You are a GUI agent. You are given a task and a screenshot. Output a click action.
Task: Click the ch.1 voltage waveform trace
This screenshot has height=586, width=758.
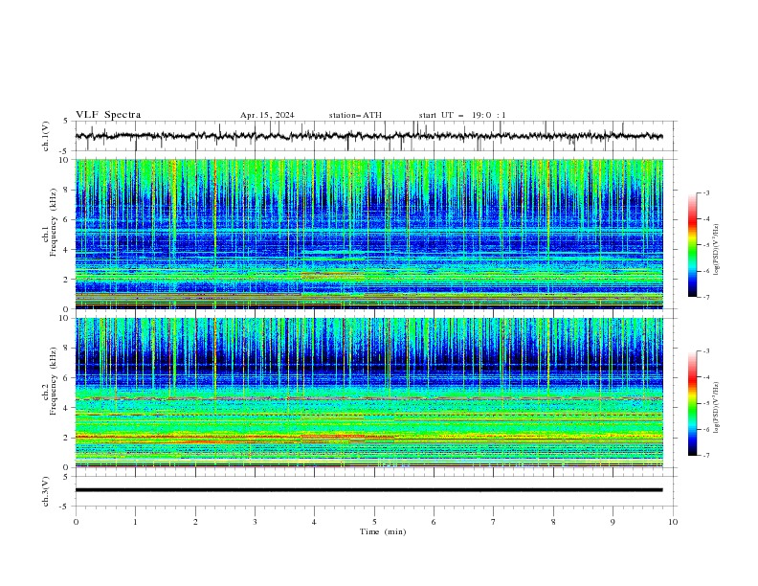(x=369, y=136)
